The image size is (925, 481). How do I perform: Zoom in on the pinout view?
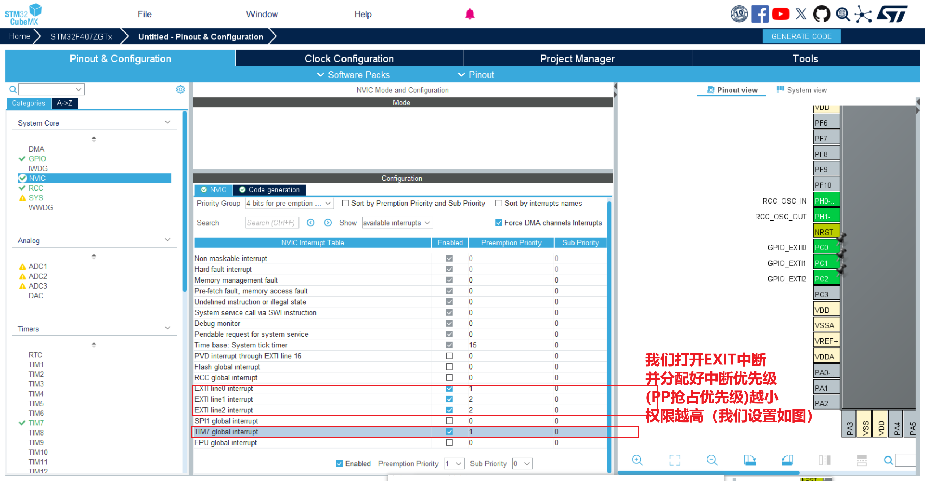(x=637, y=460)
